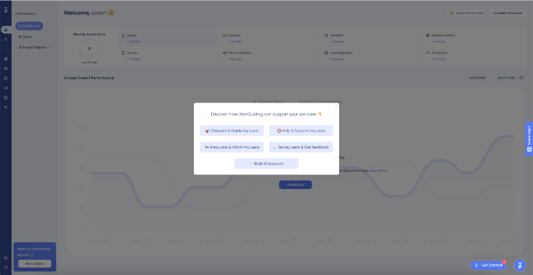This screenshot has width=533, height=275.
Task: Open the calendar icon next to date range
Action: coord(522,78)
